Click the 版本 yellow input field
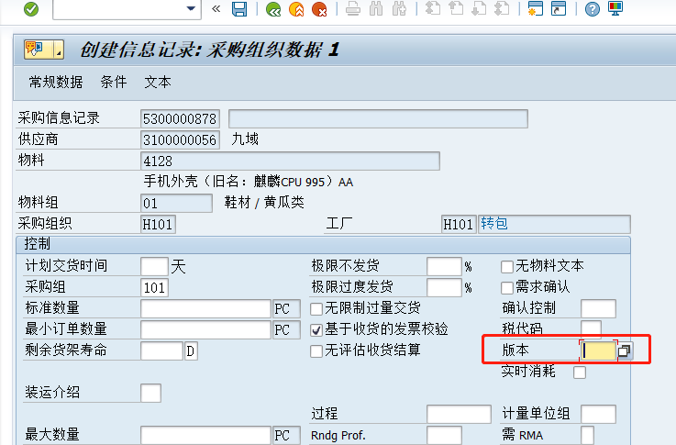The height and width of the screenshot is (445, 676). tap(598, 351)
